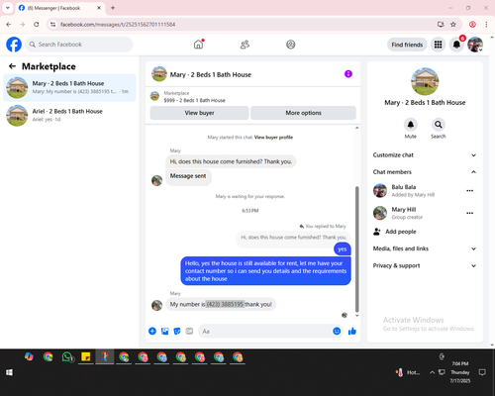Screen dimensions: 495x396
Task: Show hidden system tray icons
Action: (x=432, y=372)
